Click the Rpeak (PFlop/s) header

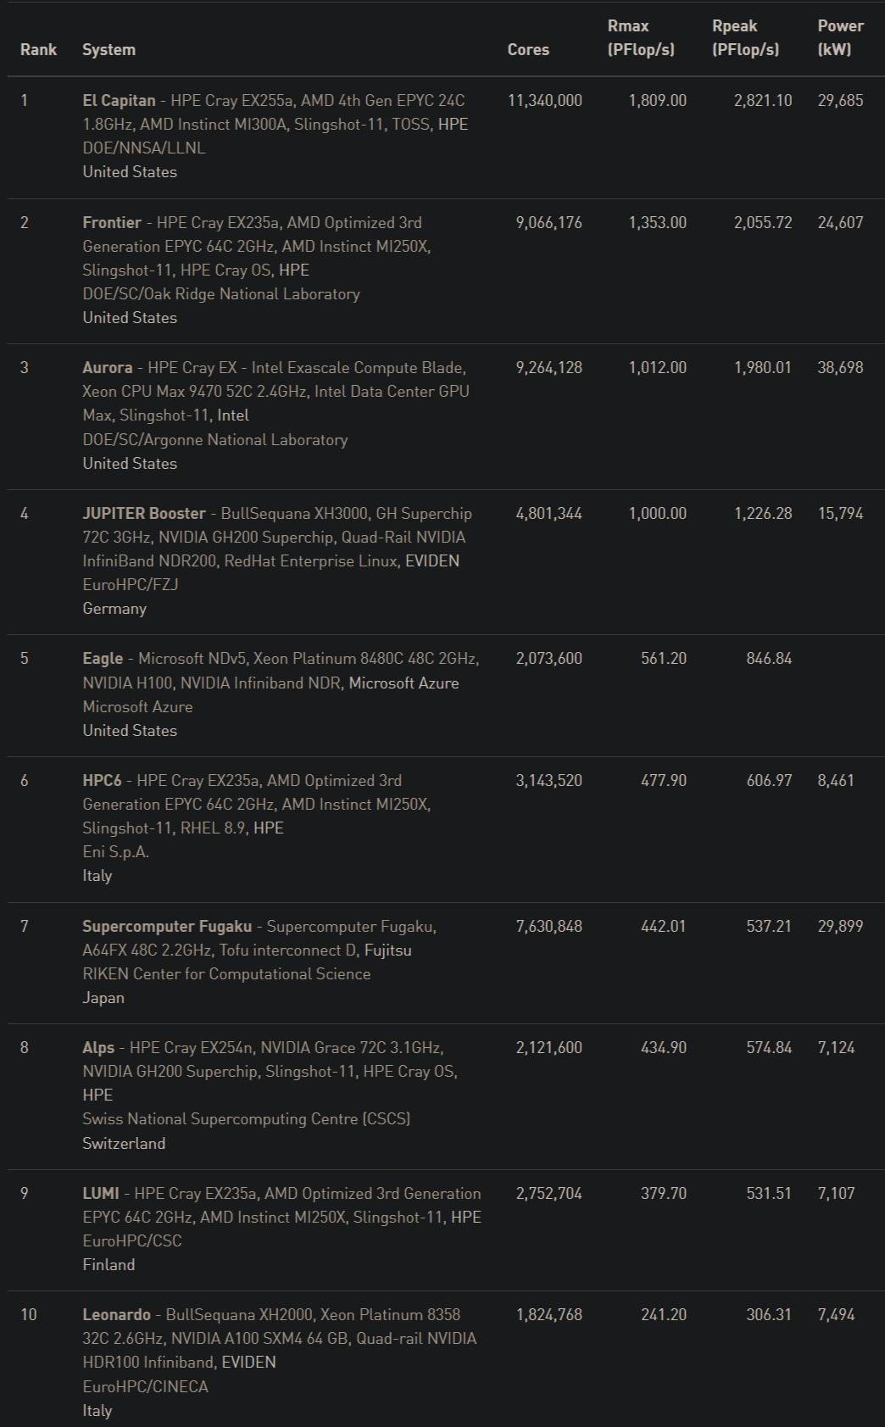click(745, 37)
